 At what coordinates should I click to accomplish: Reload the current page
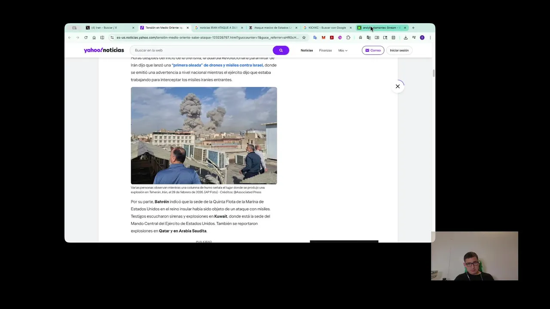pos(86,37)
